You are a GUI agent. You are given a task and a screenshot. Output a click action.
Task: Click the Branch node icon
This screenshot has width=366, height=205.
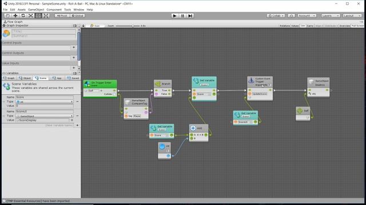pos(158,84)
